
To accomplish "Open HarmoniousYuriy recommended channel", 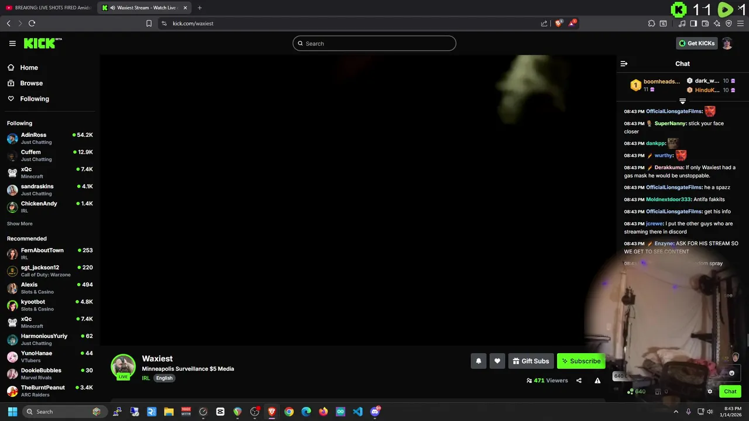I will (x=50, y=340).
